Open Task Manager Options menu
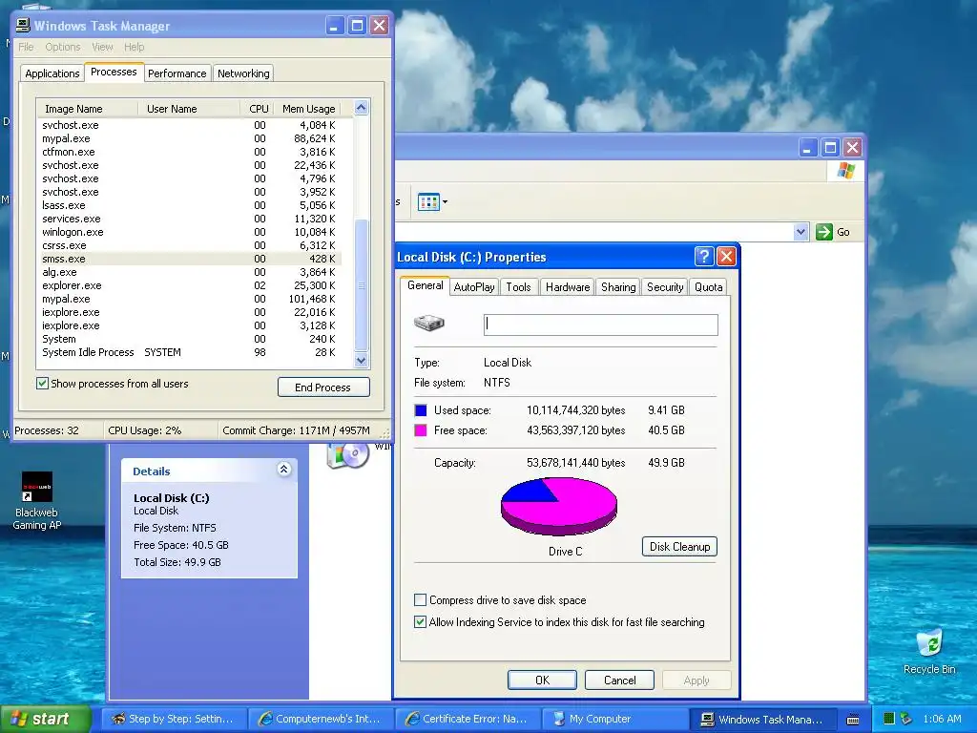Image resolution: width=977 pixels, height=733 pixels. click(62, 47)
